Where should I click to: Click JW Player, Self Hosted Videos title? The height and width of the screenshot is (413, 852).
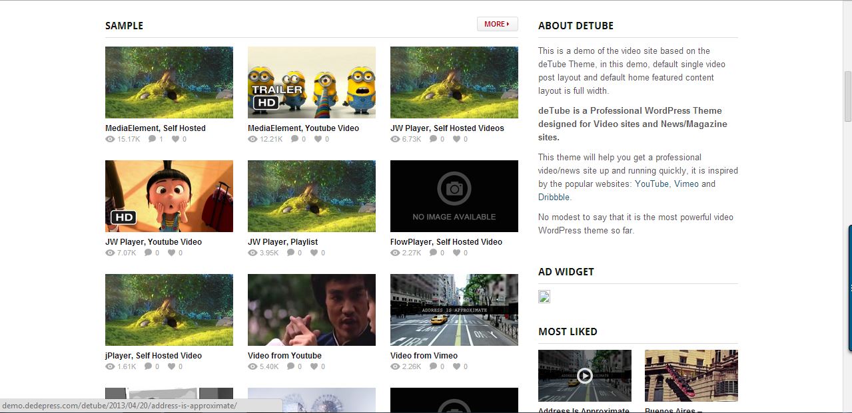click(x=447, y=128)
